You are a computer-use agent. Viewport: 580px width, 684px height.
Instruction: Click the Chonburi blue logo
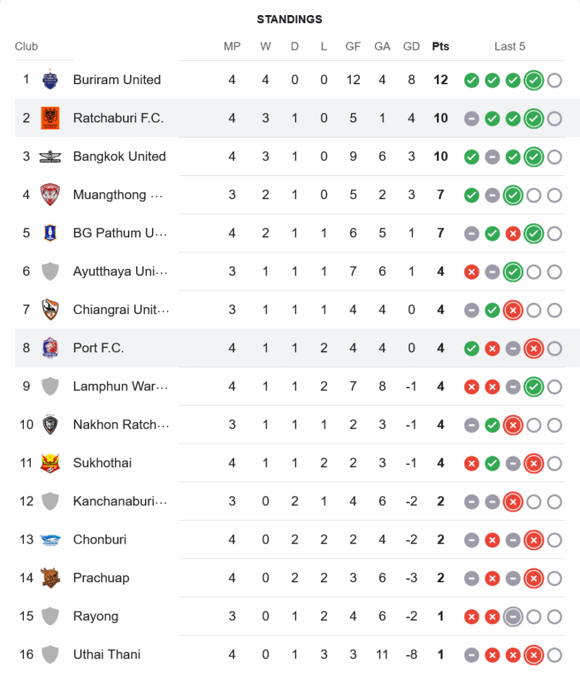(50, 540)
